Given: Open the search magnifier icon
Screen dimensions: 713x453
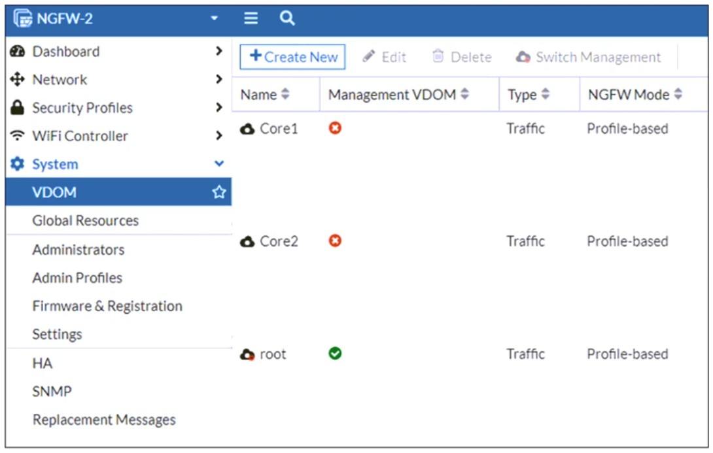Looking at the screenshot, I should pyautogui.click(x=287, y=18).
